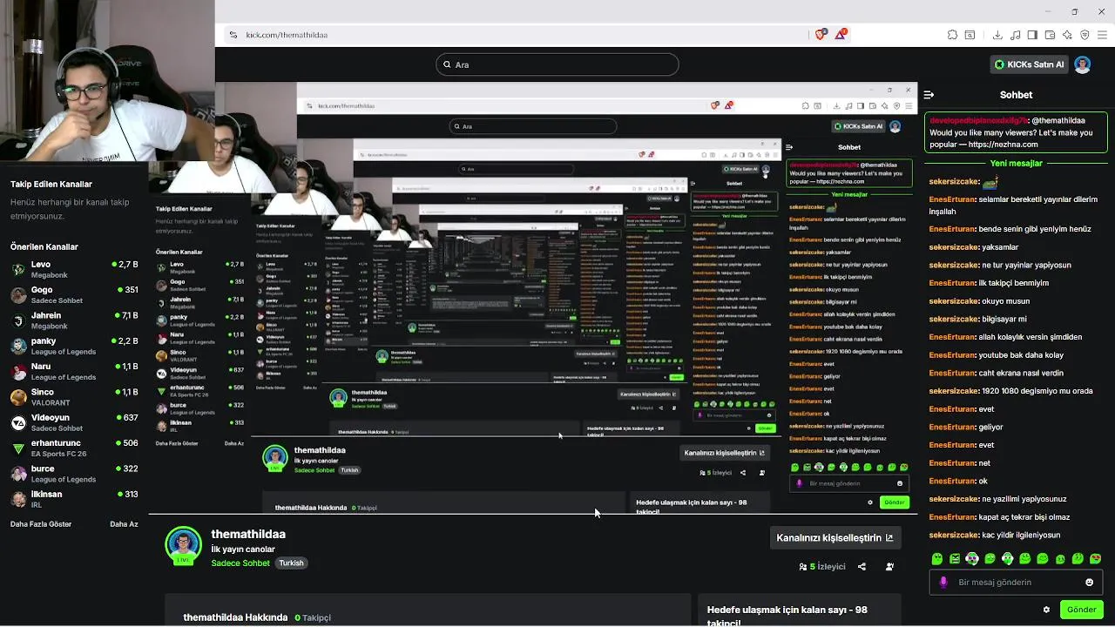The image size is (1115, 627).
Task: Click themathildaa live avatar below stream
Action: tap(183, 545)
